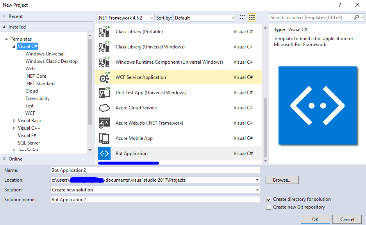
Task: Click the Browse... button
Action: click(282, 180)
